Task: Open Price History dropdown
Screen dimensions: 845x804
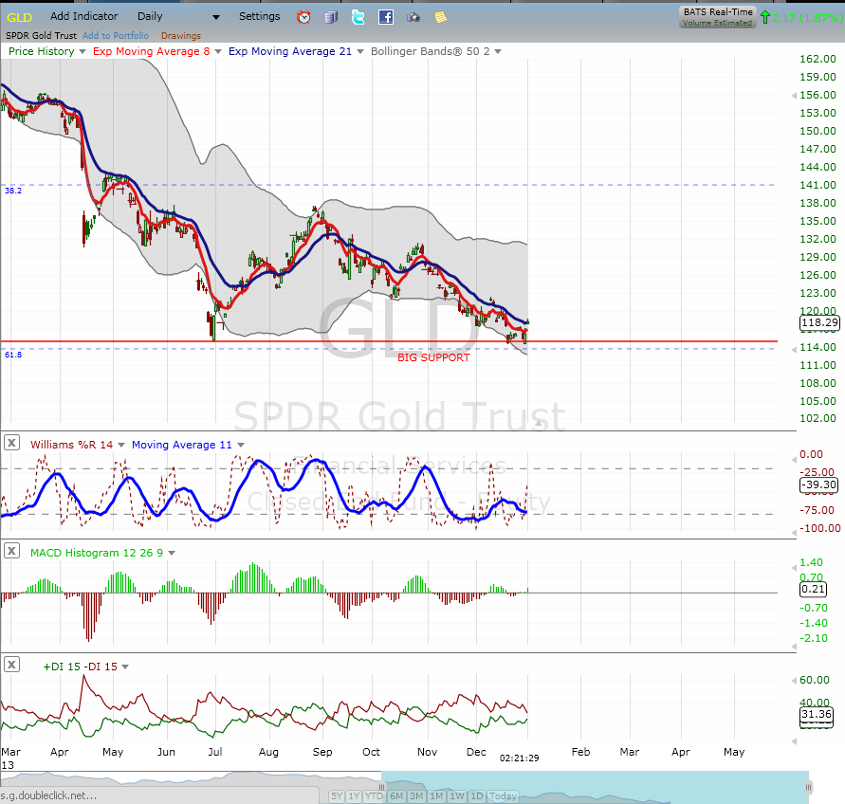Action: pyautogui.click(x=83, y=51)
